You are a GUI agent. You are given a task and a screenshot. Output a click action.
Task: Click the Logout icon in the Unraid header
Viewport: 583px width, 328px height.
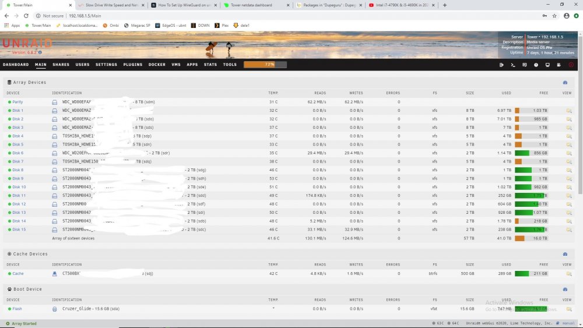(501, 65)
